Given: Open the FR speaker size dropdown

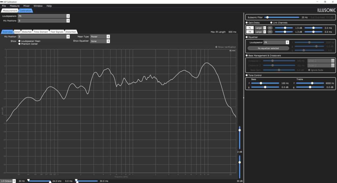Looking at the screenshot, I should tap(261, 32).
